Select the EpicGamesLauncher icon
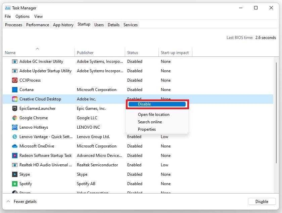The width and height of the screenshot is (282, 213). click(15, 109)
